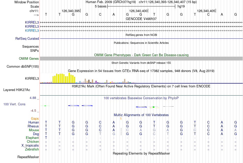243x163 pixels.
Task: Select the X_tropicalis alignment row label
Action: click(x=30, y=146)
